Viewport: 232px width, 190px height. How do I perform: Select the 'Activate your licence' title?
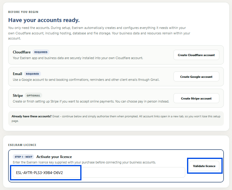(x=54, y=157)
